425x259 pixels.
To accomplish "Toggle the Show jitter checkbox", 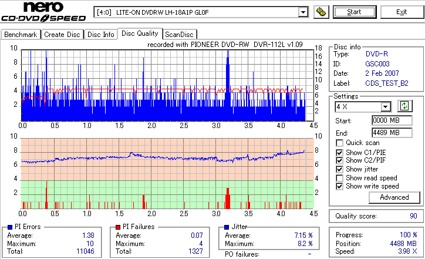I will click(x=339, y=170).
